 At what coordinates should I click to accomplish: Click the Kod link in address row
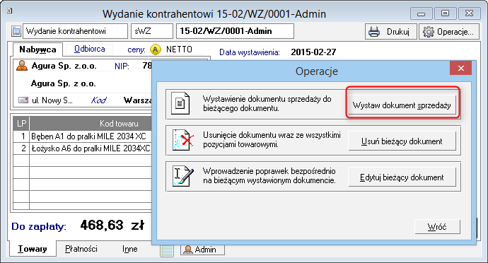pyautogui.click(x=98, y=100)
